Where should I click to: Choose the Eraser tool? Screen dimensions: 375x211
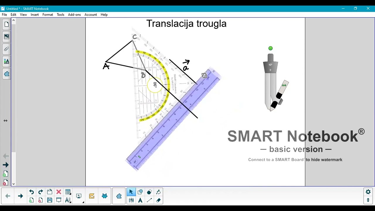[158, 200]
